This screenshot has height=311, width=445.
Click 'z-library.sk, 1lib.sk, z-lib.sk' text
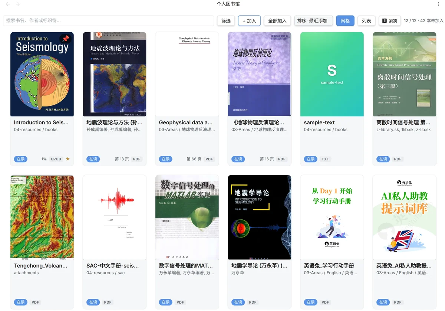coord(403,130)
